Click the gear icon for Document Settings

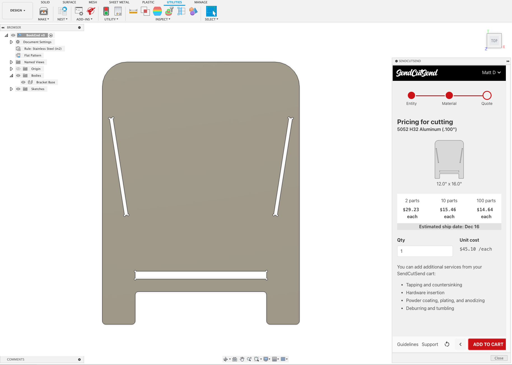click(18, 42)
